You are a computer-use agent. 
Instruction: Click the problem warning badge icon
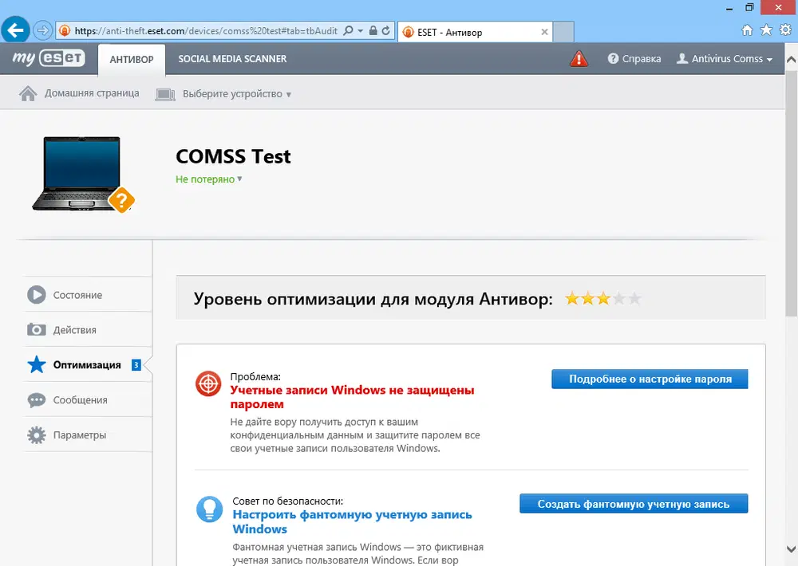[208, 384]
